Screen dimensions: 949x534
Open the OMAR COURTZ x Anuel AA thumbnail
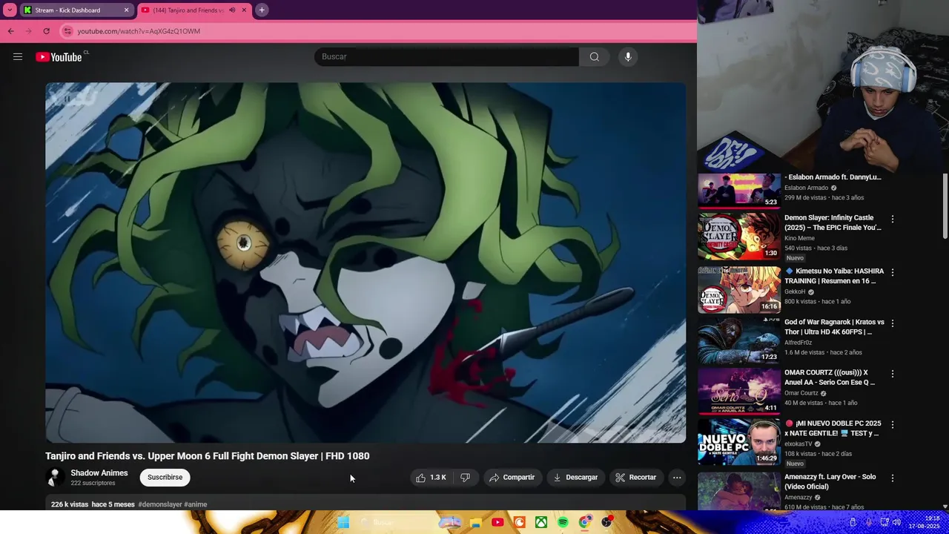pyautogui.click(x=739, y=390)
